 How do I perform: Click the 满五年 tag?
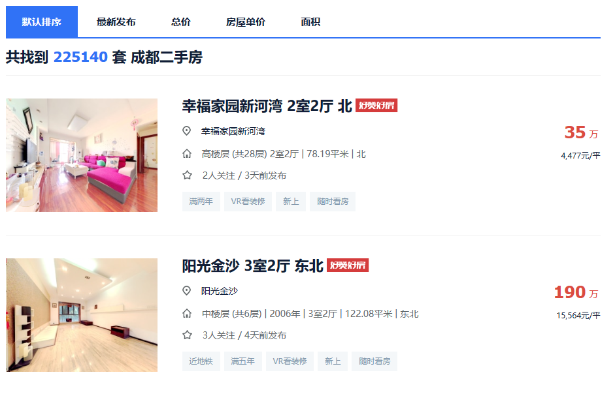click(x=242, y=361)
